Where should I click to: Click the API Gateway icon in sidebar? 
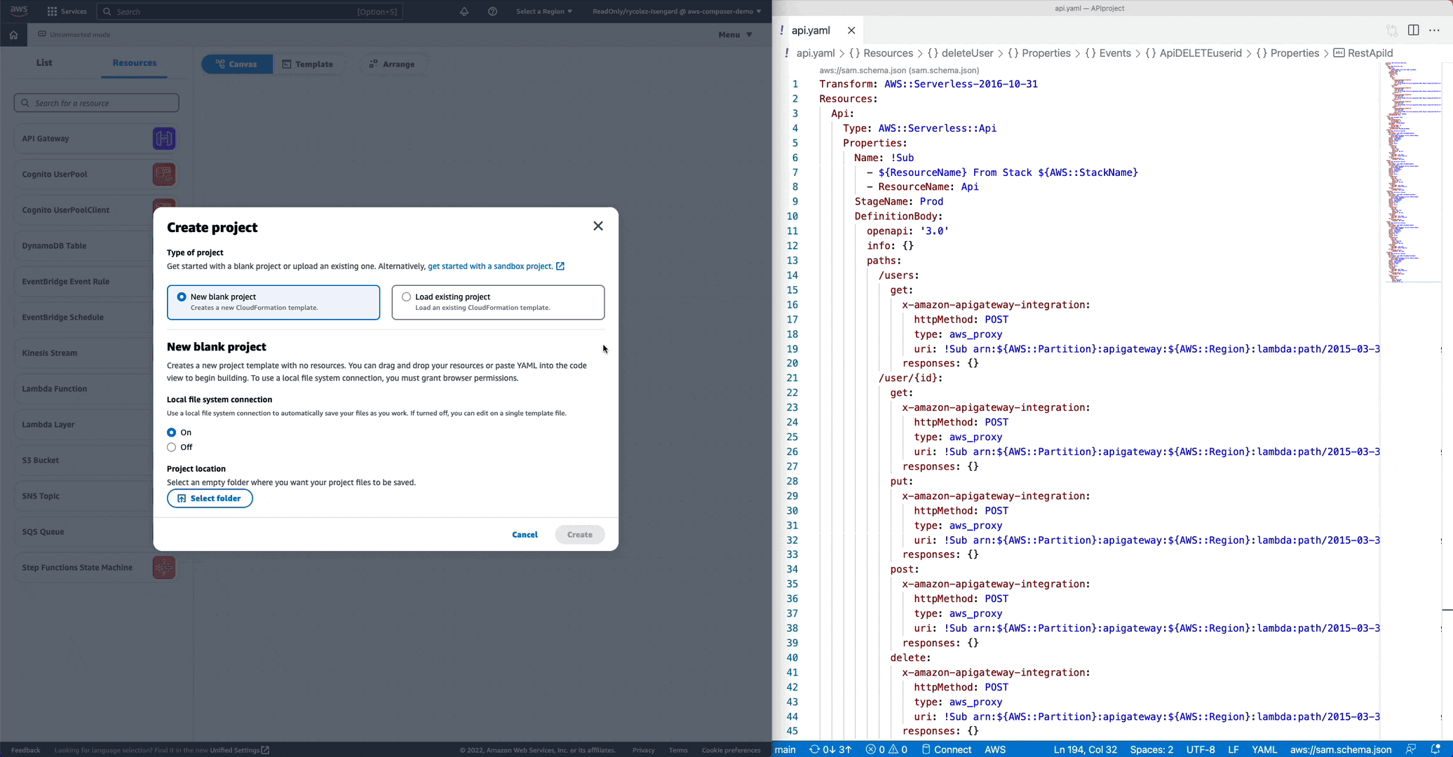(x=163, y=138)
